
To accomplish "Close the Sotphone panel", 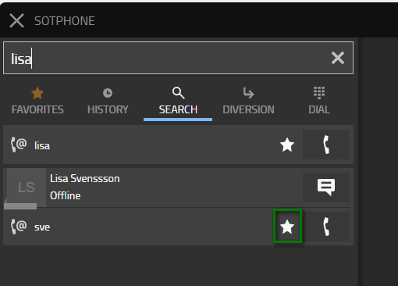I will pyautogui.click(x=16, y=20).
